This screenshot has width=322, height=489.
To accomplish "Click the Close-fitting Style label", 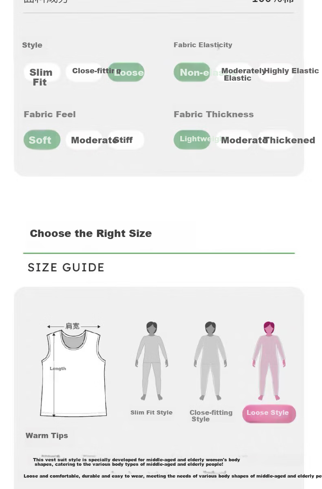I will (x=211, y=416).
